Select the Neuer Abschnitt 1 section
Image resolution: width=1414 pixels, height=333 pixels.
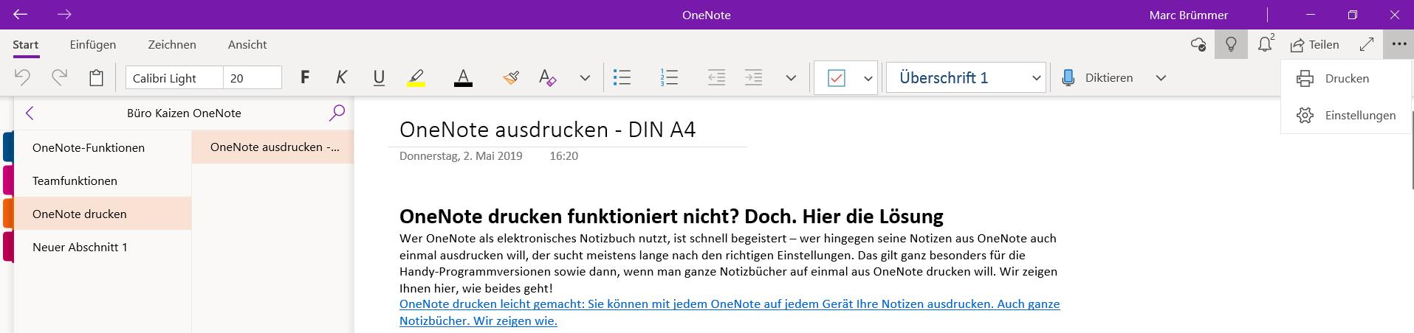(103, 248)
